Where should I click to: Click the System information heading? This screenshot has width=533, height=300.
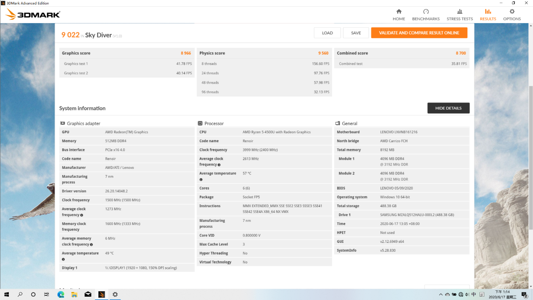82,108
